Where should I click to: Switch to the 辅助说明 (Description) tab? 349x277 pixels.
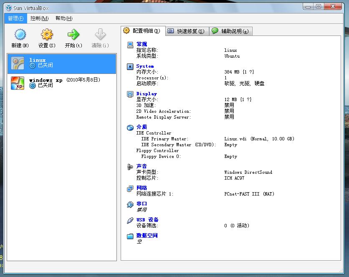[231, 31]
